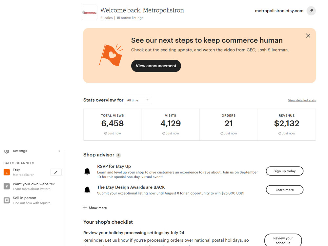Expand Show more shop advisor items
Viewport: 328px width, 246px height.
(95, 208)
